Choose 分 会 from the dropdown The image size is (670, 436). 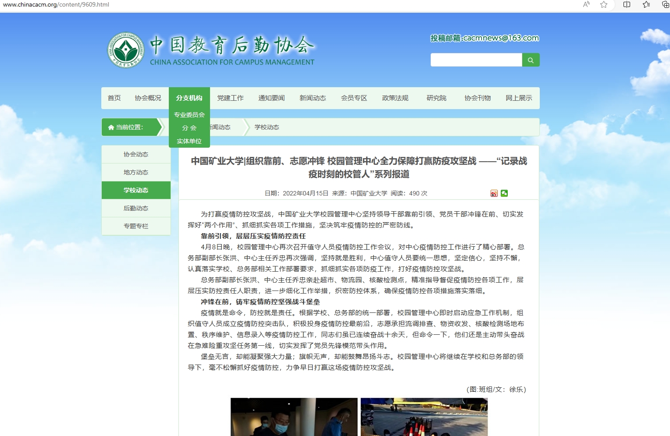[x=189, y=128]
